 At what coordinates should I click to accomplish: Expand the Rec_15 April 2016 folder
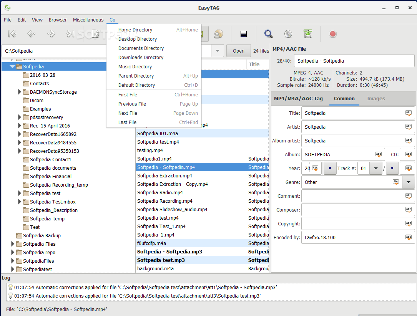click(x=20, y=126)
